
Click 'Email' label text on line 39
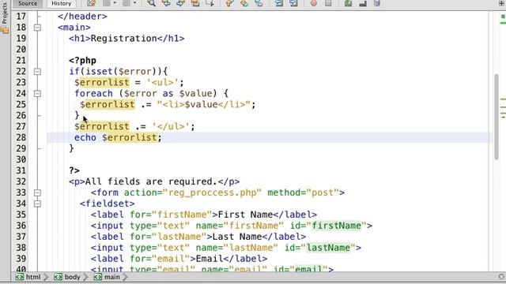(210, 259)
